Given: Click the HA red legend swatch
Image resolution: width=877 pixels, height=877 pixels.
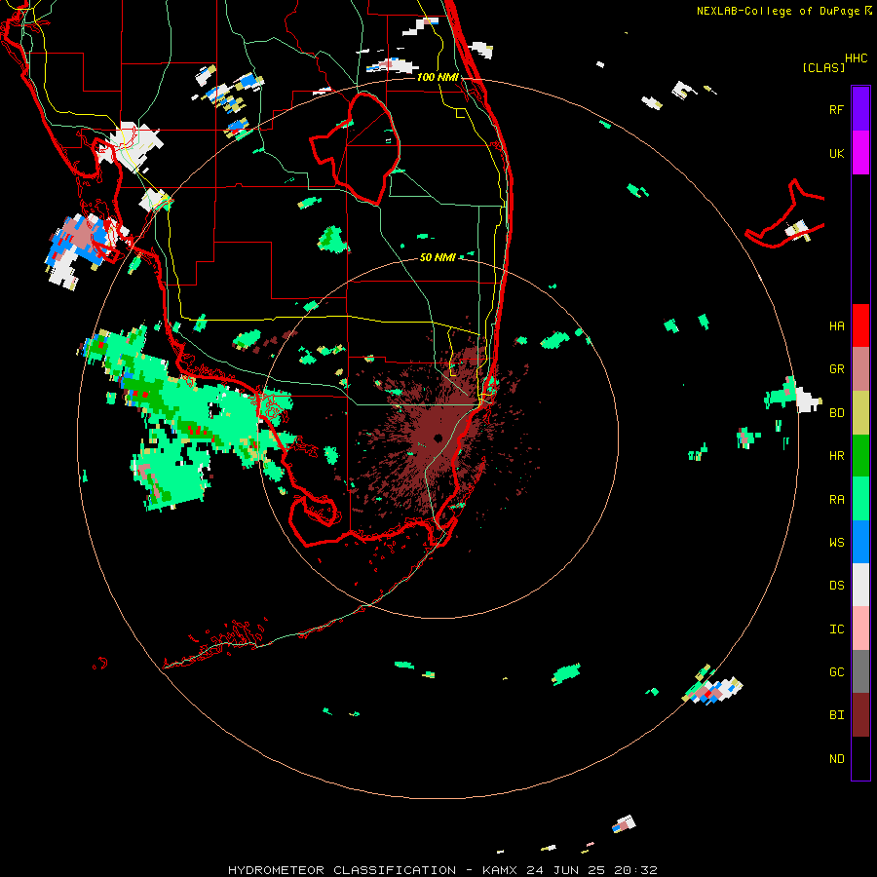Looking at the screenshot, I should [x=860, y=325].
